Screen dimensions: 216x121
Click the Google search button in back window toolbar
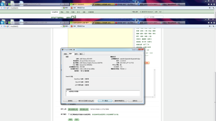coord(65,8)
